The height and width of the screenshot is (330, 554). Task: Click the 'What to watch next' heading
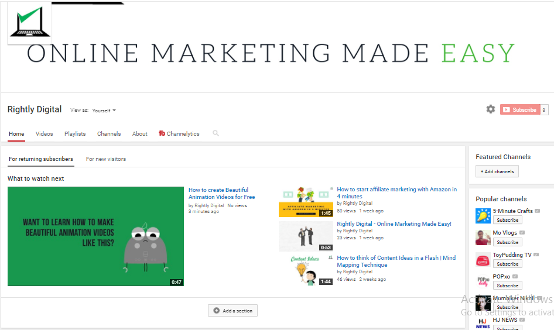(36, 178)
